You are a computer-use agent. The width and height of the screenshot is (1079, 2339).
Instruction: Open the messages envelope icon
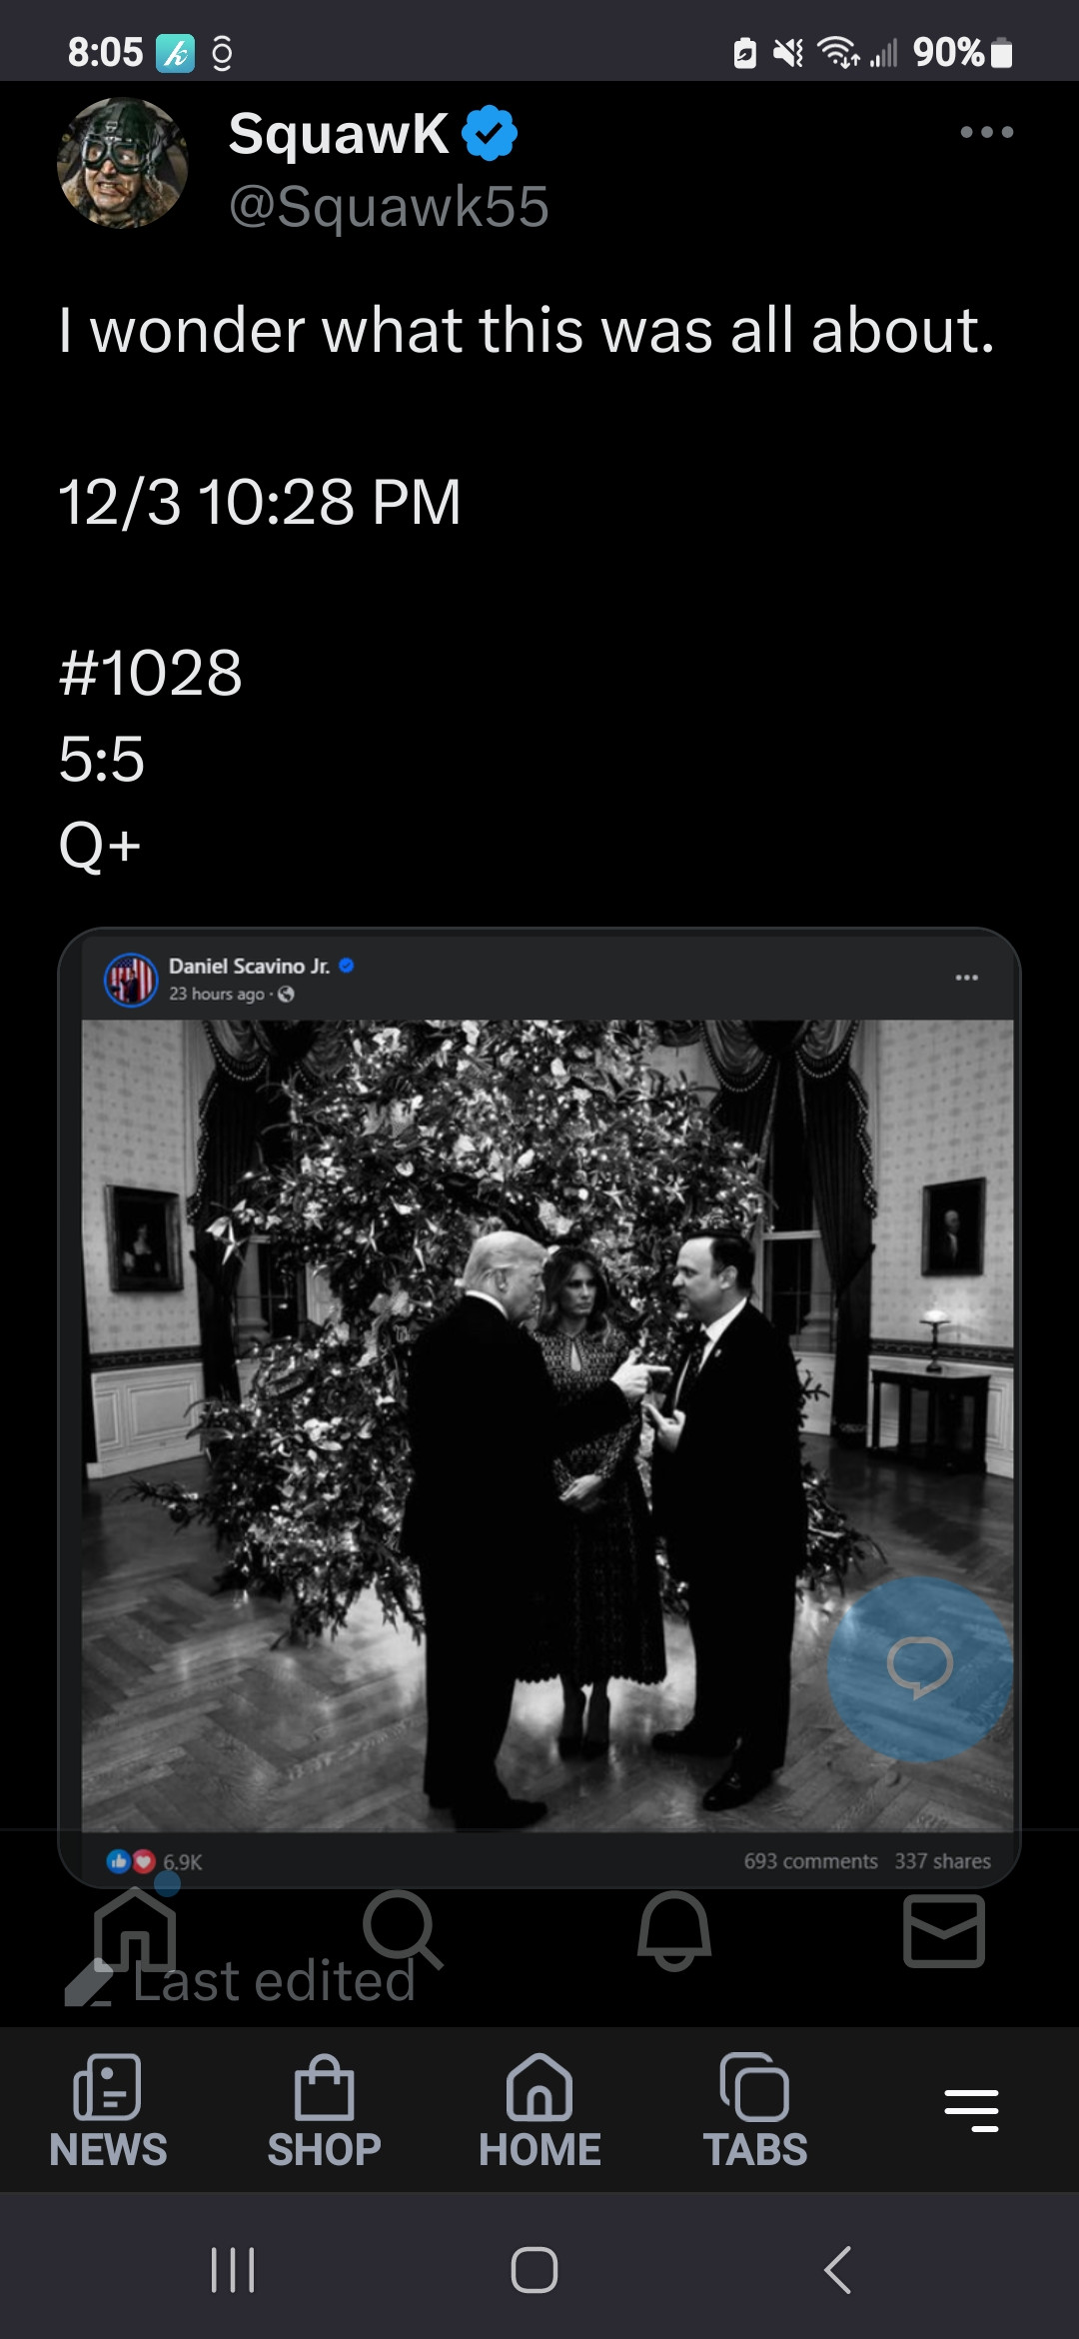tap(944, 1933)
